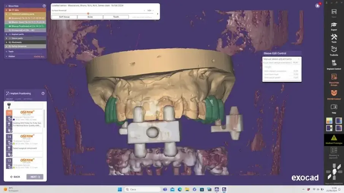Click the notification bell icon

(317, 6)
